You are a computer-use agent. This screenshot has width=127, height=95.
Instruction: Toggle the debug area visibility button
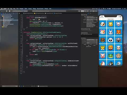coord(93,11)
